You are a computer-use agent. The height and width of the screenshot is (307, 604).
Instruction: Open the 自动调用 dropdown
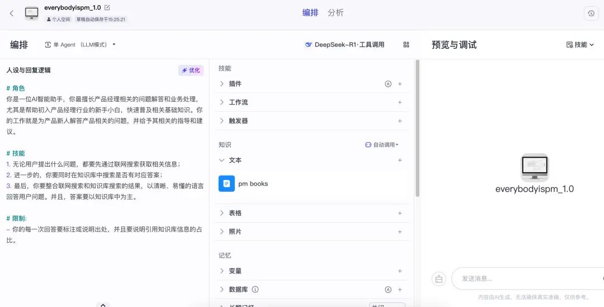382,145
